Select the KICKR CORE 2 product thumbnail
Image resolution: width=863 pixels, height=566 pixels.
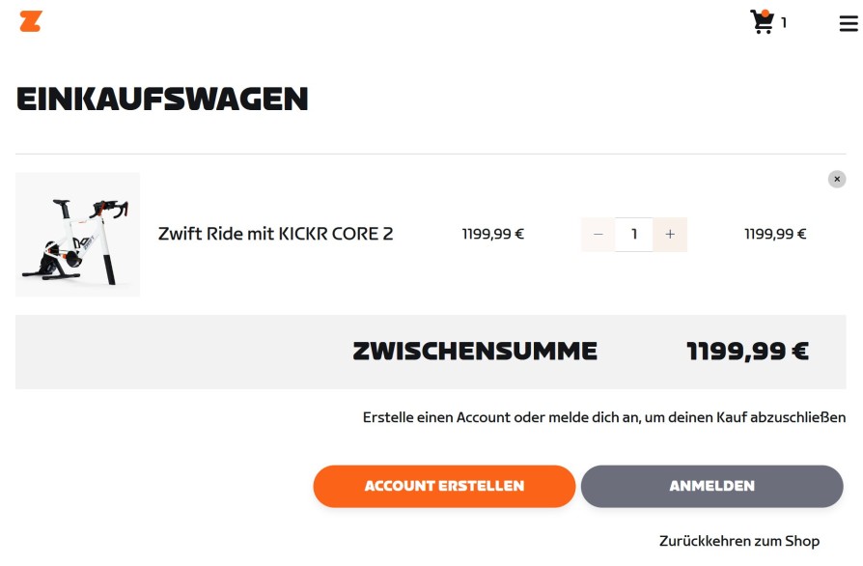coord(77,234)
